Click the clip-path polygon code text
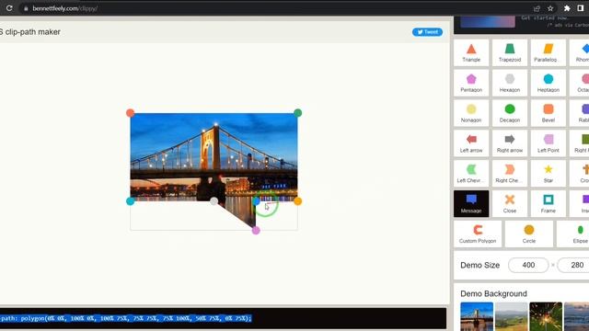Viewport: 589px width, 331px height. pos(126,318)
